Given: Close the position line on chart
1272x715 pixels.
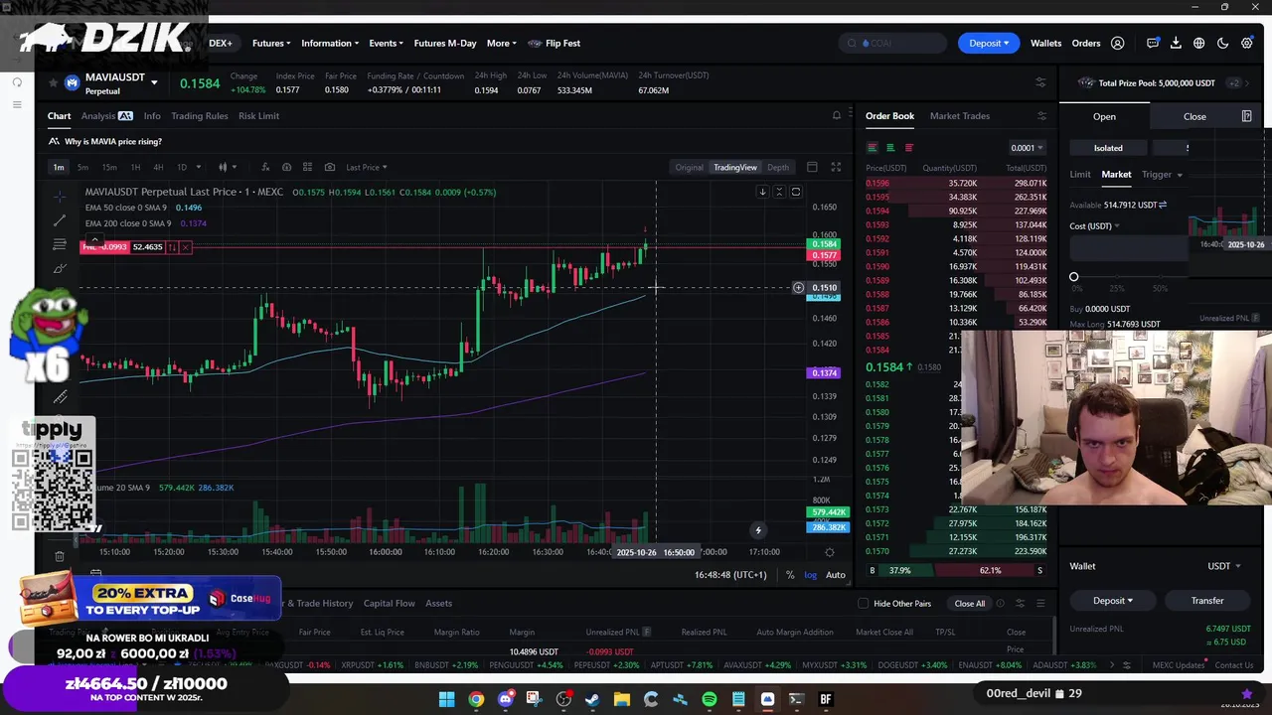Looking at the screenshot, I should point(185,246).
